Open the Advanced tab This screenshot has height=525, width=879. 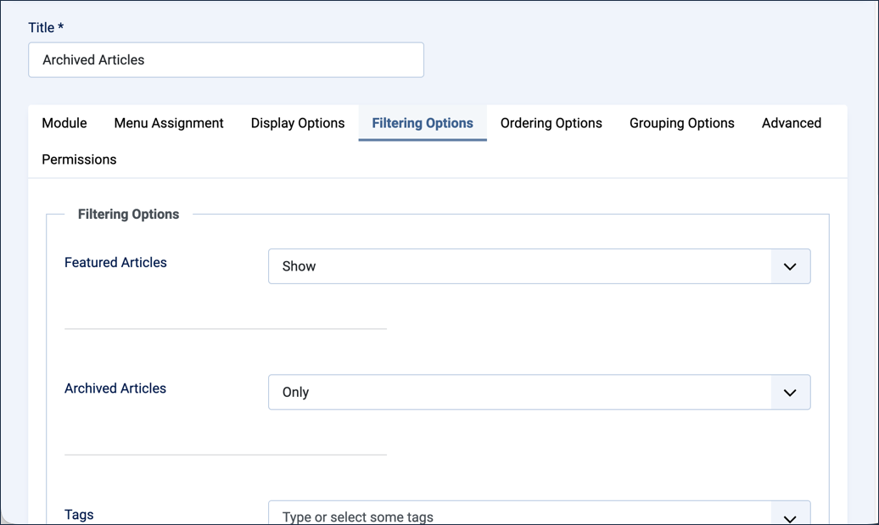click(791, 123)
